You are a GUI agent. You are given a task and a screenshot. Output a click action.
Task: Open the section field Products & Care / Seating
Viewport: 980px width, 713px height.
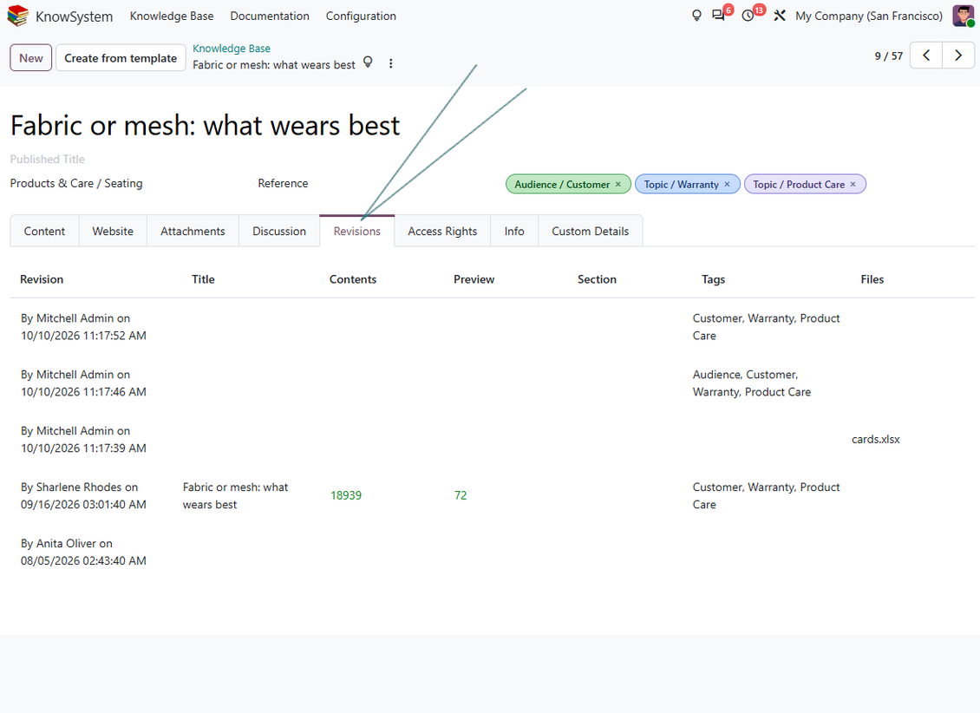pos(76,184)
